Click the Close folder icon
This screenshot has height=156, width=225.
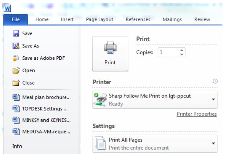click(16, 83)
